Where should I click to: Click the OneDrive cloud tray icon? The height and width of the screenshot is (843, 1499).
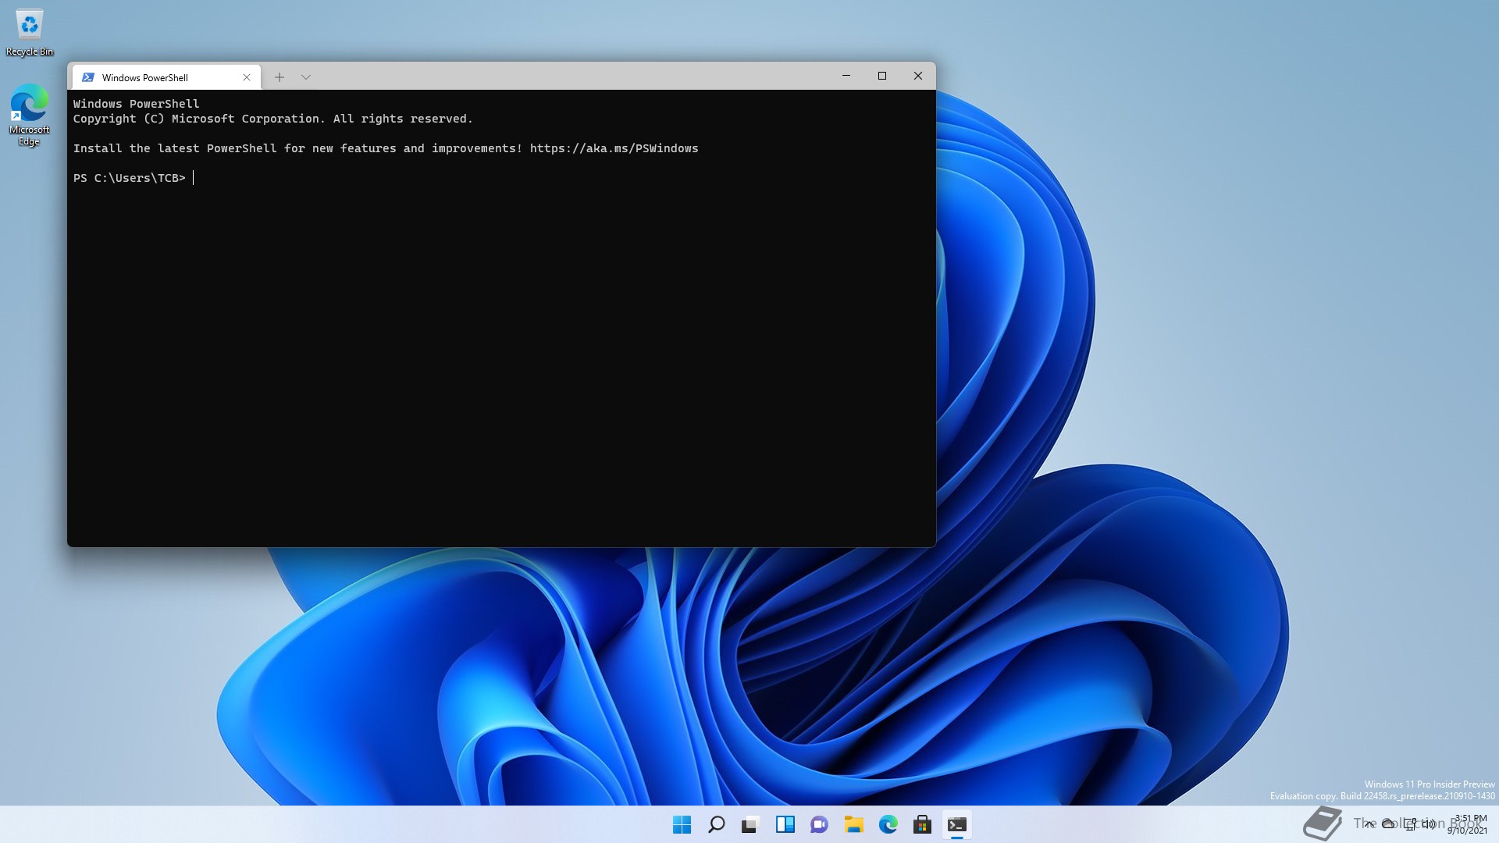[x=1388, y=824]
